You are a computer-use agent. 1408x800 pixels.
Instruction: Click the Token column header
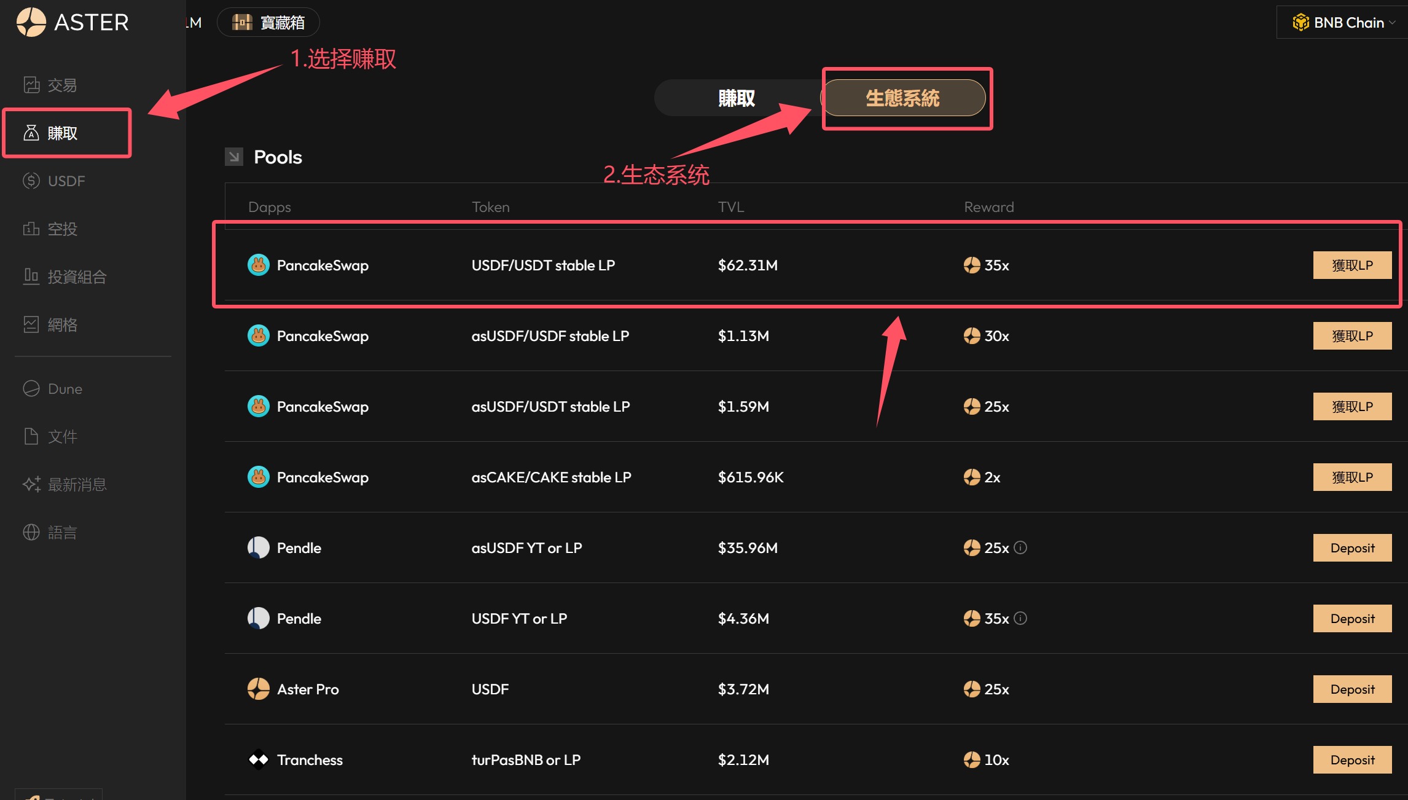pos(490,207)
